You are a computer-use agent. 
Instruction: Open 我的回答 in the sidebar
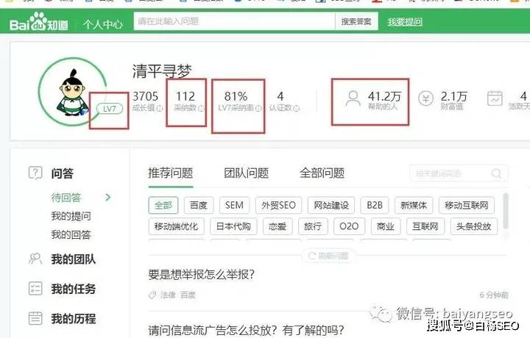coord(71,234)
